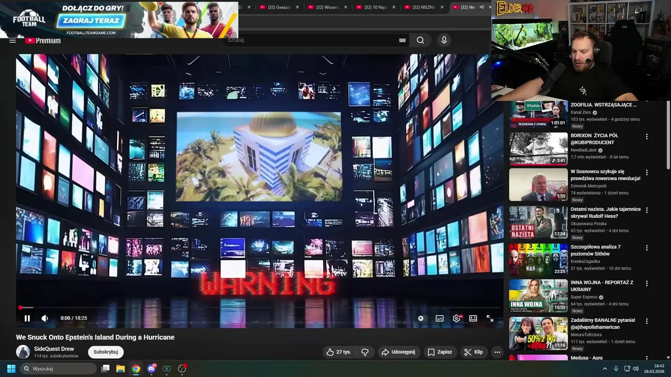This screenshot has width=671, height=377.
Task: Open options menu for W Sosnowcu video
Action: pos(646,172)
